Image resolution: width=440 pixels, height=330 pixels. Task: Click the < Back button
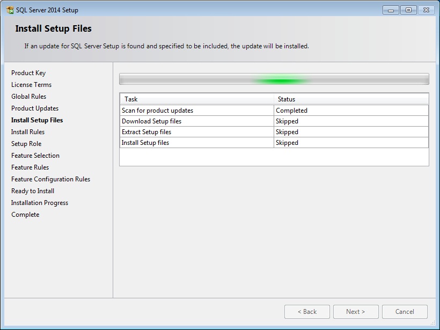click(307, 311)
